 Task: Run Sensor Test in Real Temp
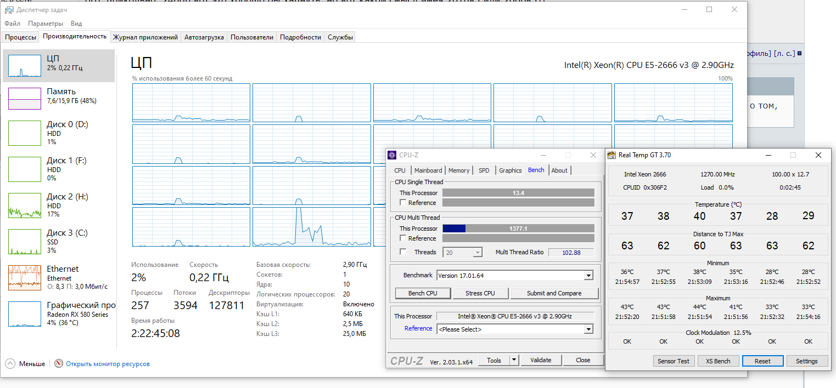(x=674, y=361)
